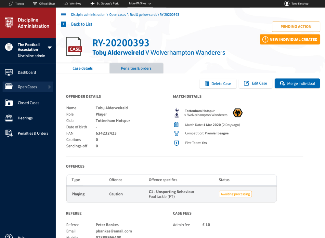Screen dimensions: 325x238
Task: Click the Penalties & Orders gavel icon
Action: coord(9,133)
